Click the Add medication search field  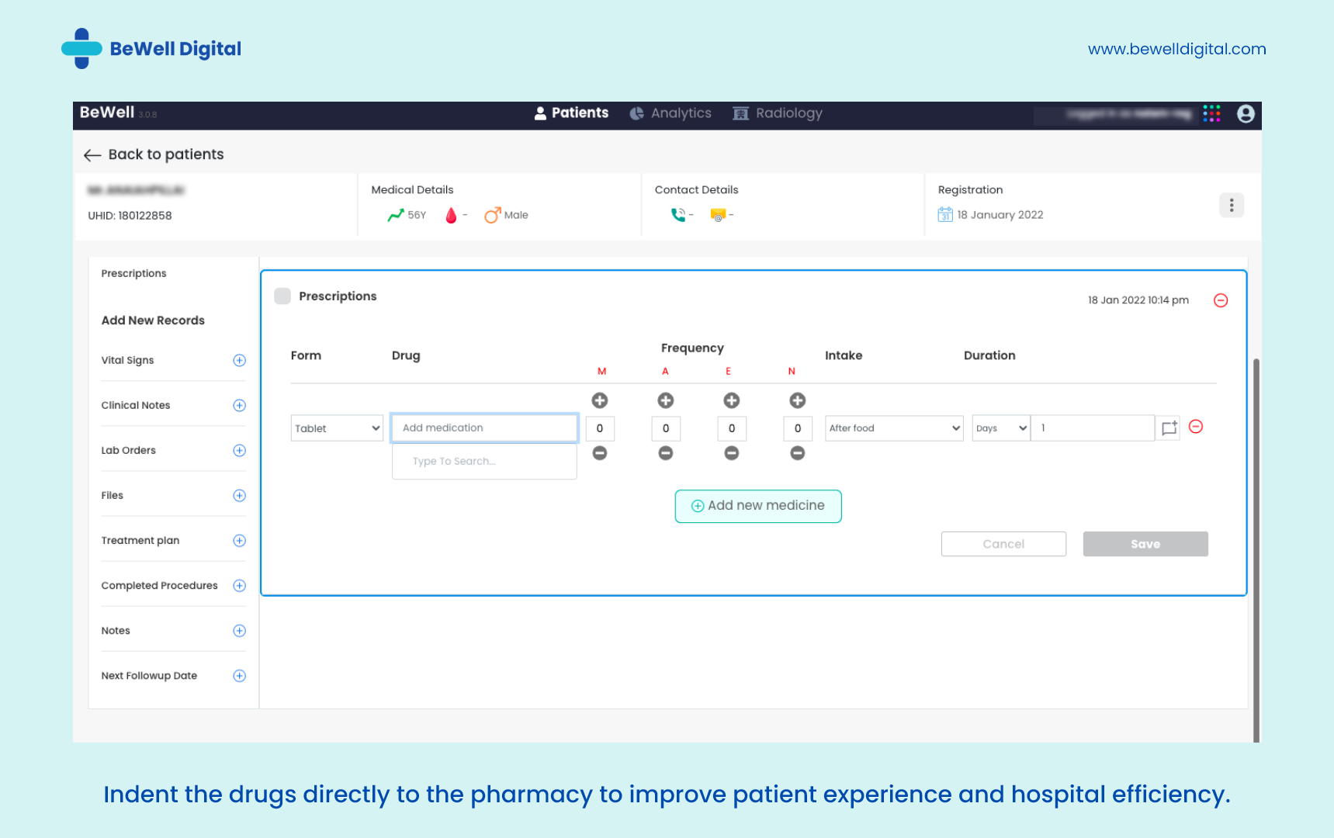[x=483, y=428]
